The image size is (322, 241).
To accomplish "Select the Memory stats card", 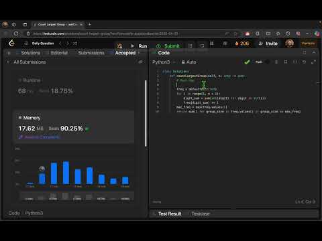I will coord(74,127).
